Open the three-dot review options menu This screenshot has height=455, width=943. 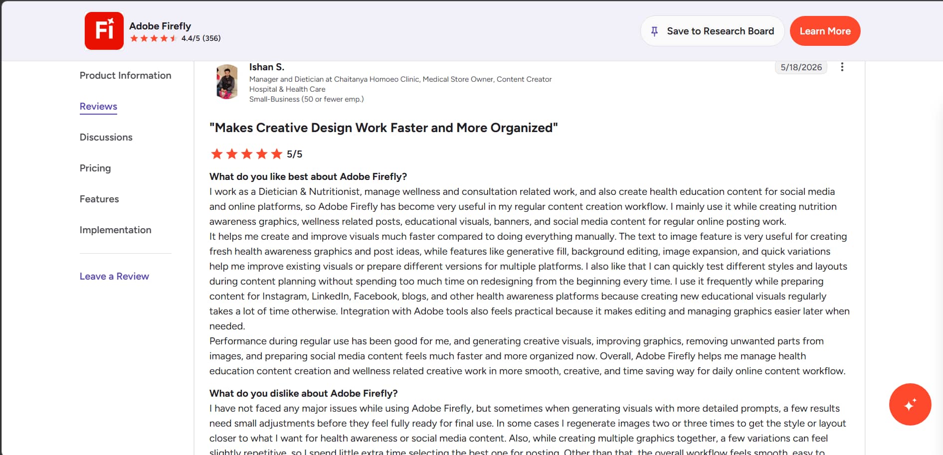[842, 67]
